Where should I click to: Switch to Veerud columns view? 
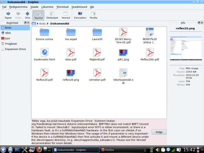[x=66, y=15]
